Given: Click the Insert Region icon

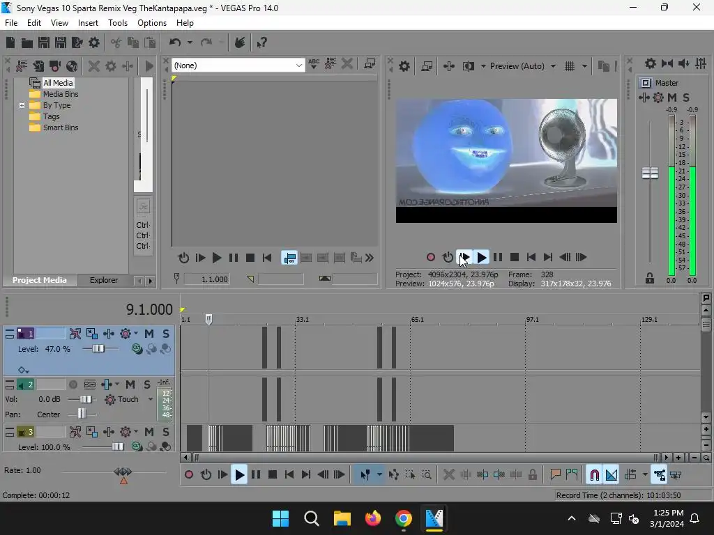Looking at the screenshot, I should click(572, 475).
